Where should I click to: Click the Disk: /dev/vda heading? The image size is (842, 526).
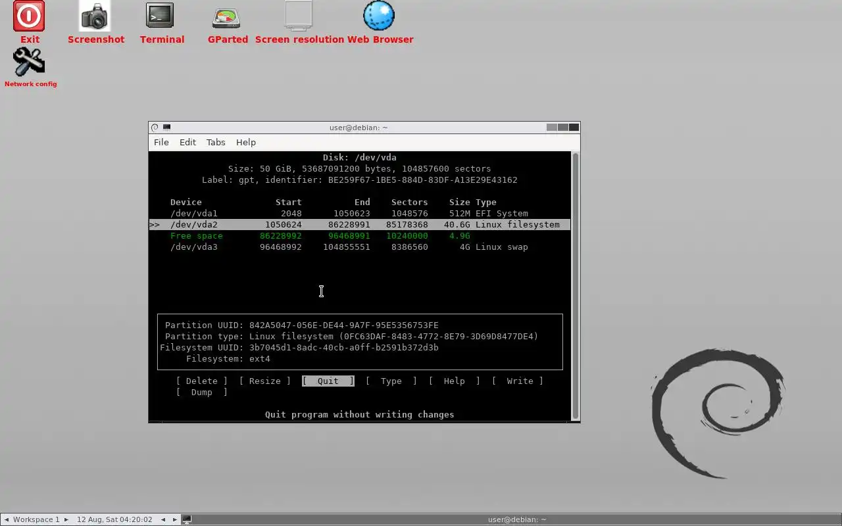pos(360,158)
